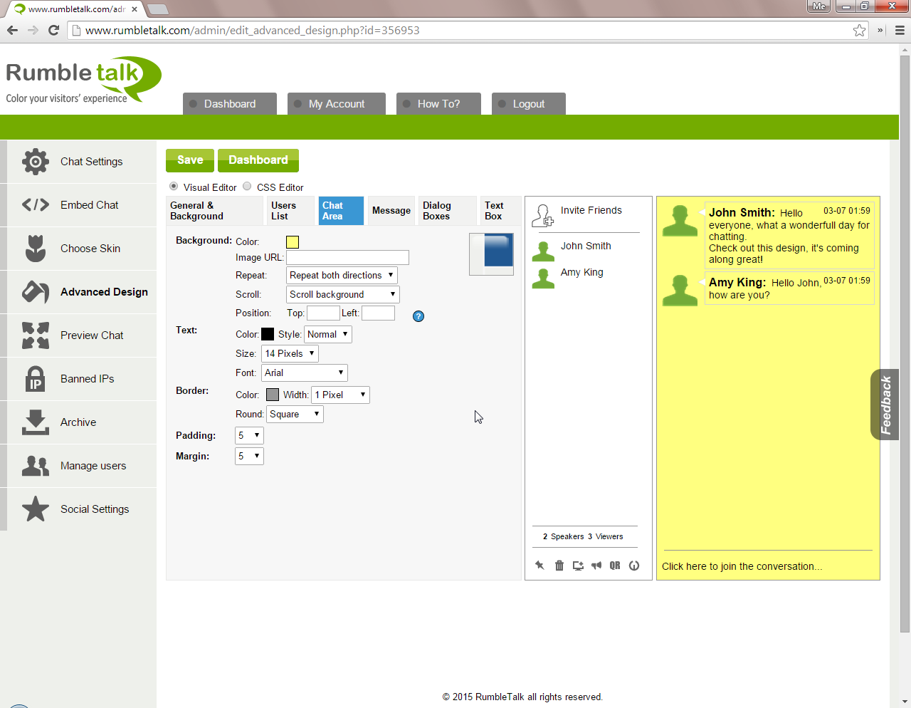Open the text Style Normal dropdown
This screenshot has height=708, width=911.
point(328,334)
